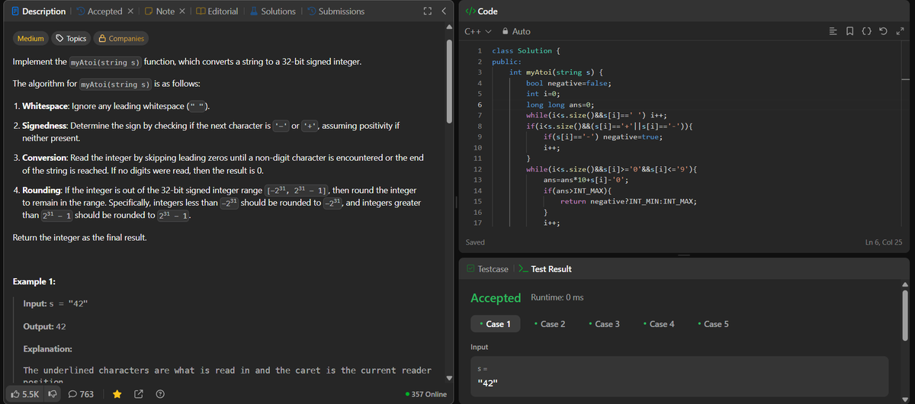This screenshot has height=404, width=915.
Task: Open the Editorial tab
Action: click(x=217, y=11)
